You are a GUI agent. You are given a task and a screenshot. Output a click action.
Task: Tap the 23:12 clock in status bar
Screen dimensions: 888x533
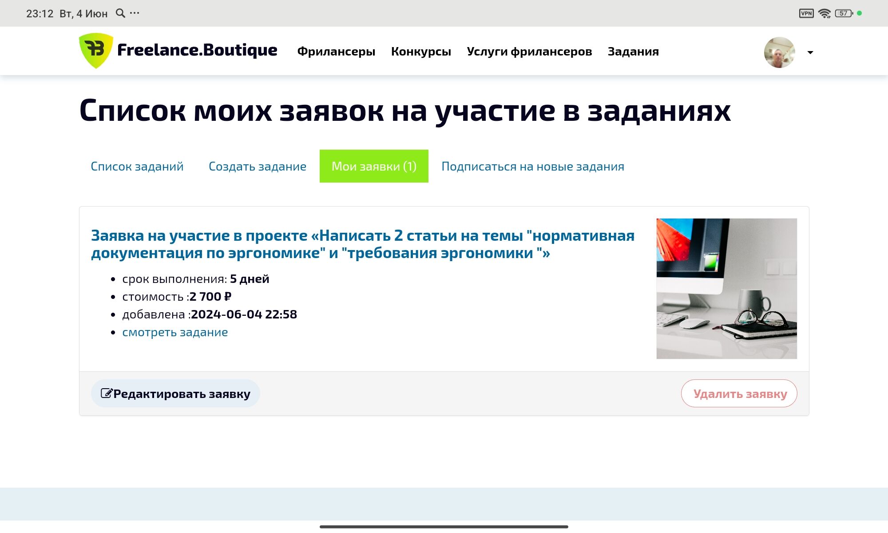tap(40, 14)
